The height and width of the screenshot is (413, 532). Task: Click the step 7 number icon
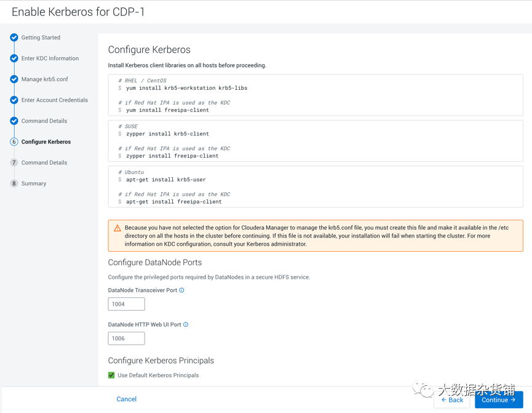(x=14, y=163)
